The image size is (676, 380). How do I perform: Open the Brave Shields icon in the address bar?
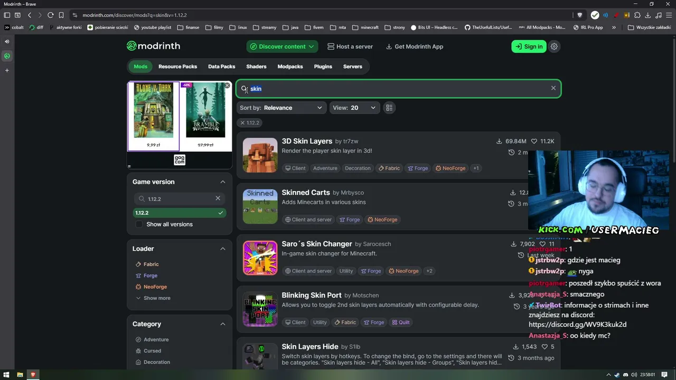(x=580, y=15)
